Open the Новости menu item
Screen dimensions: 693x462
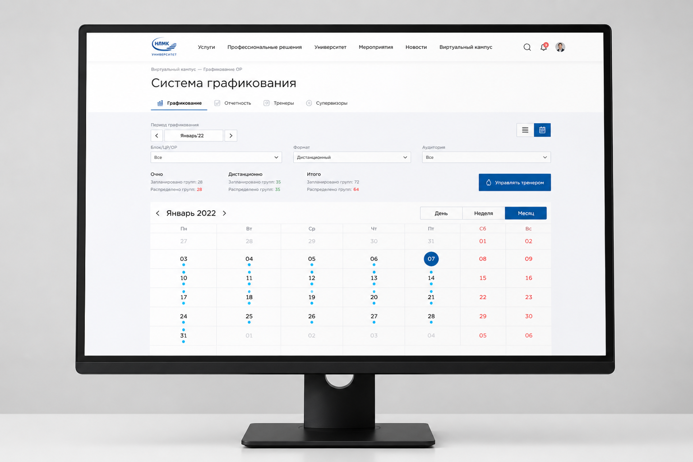pos(416,47)
